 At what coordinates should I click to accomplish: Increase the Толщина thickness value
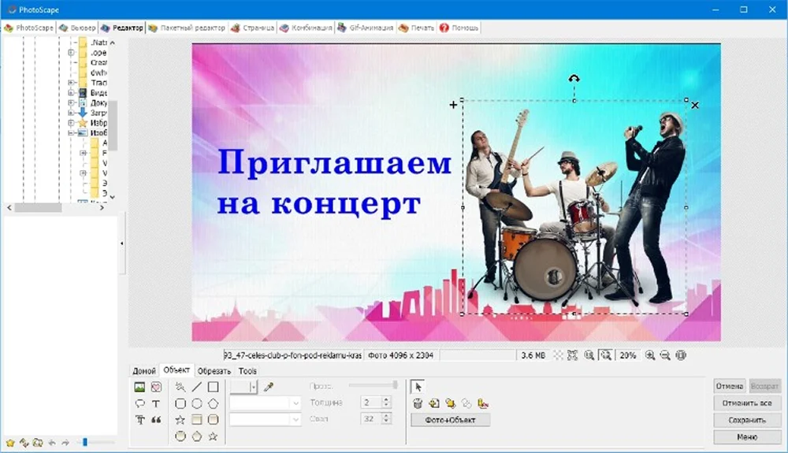click(386, 399)
